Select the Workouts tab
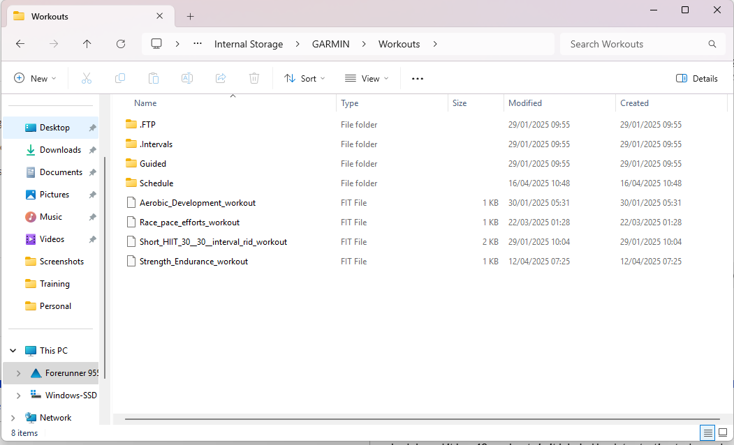The image size is (734, 445). click(91, 16)
